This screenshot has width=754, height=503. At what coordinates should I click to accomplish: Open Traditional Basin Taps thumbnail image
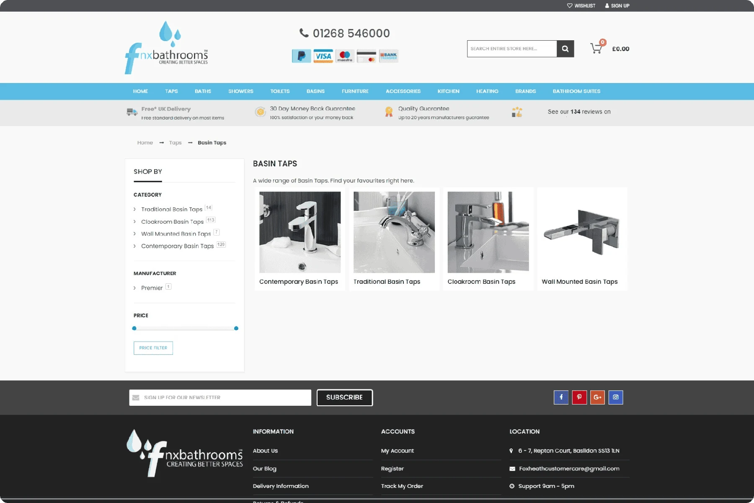[x=394, y=232]
